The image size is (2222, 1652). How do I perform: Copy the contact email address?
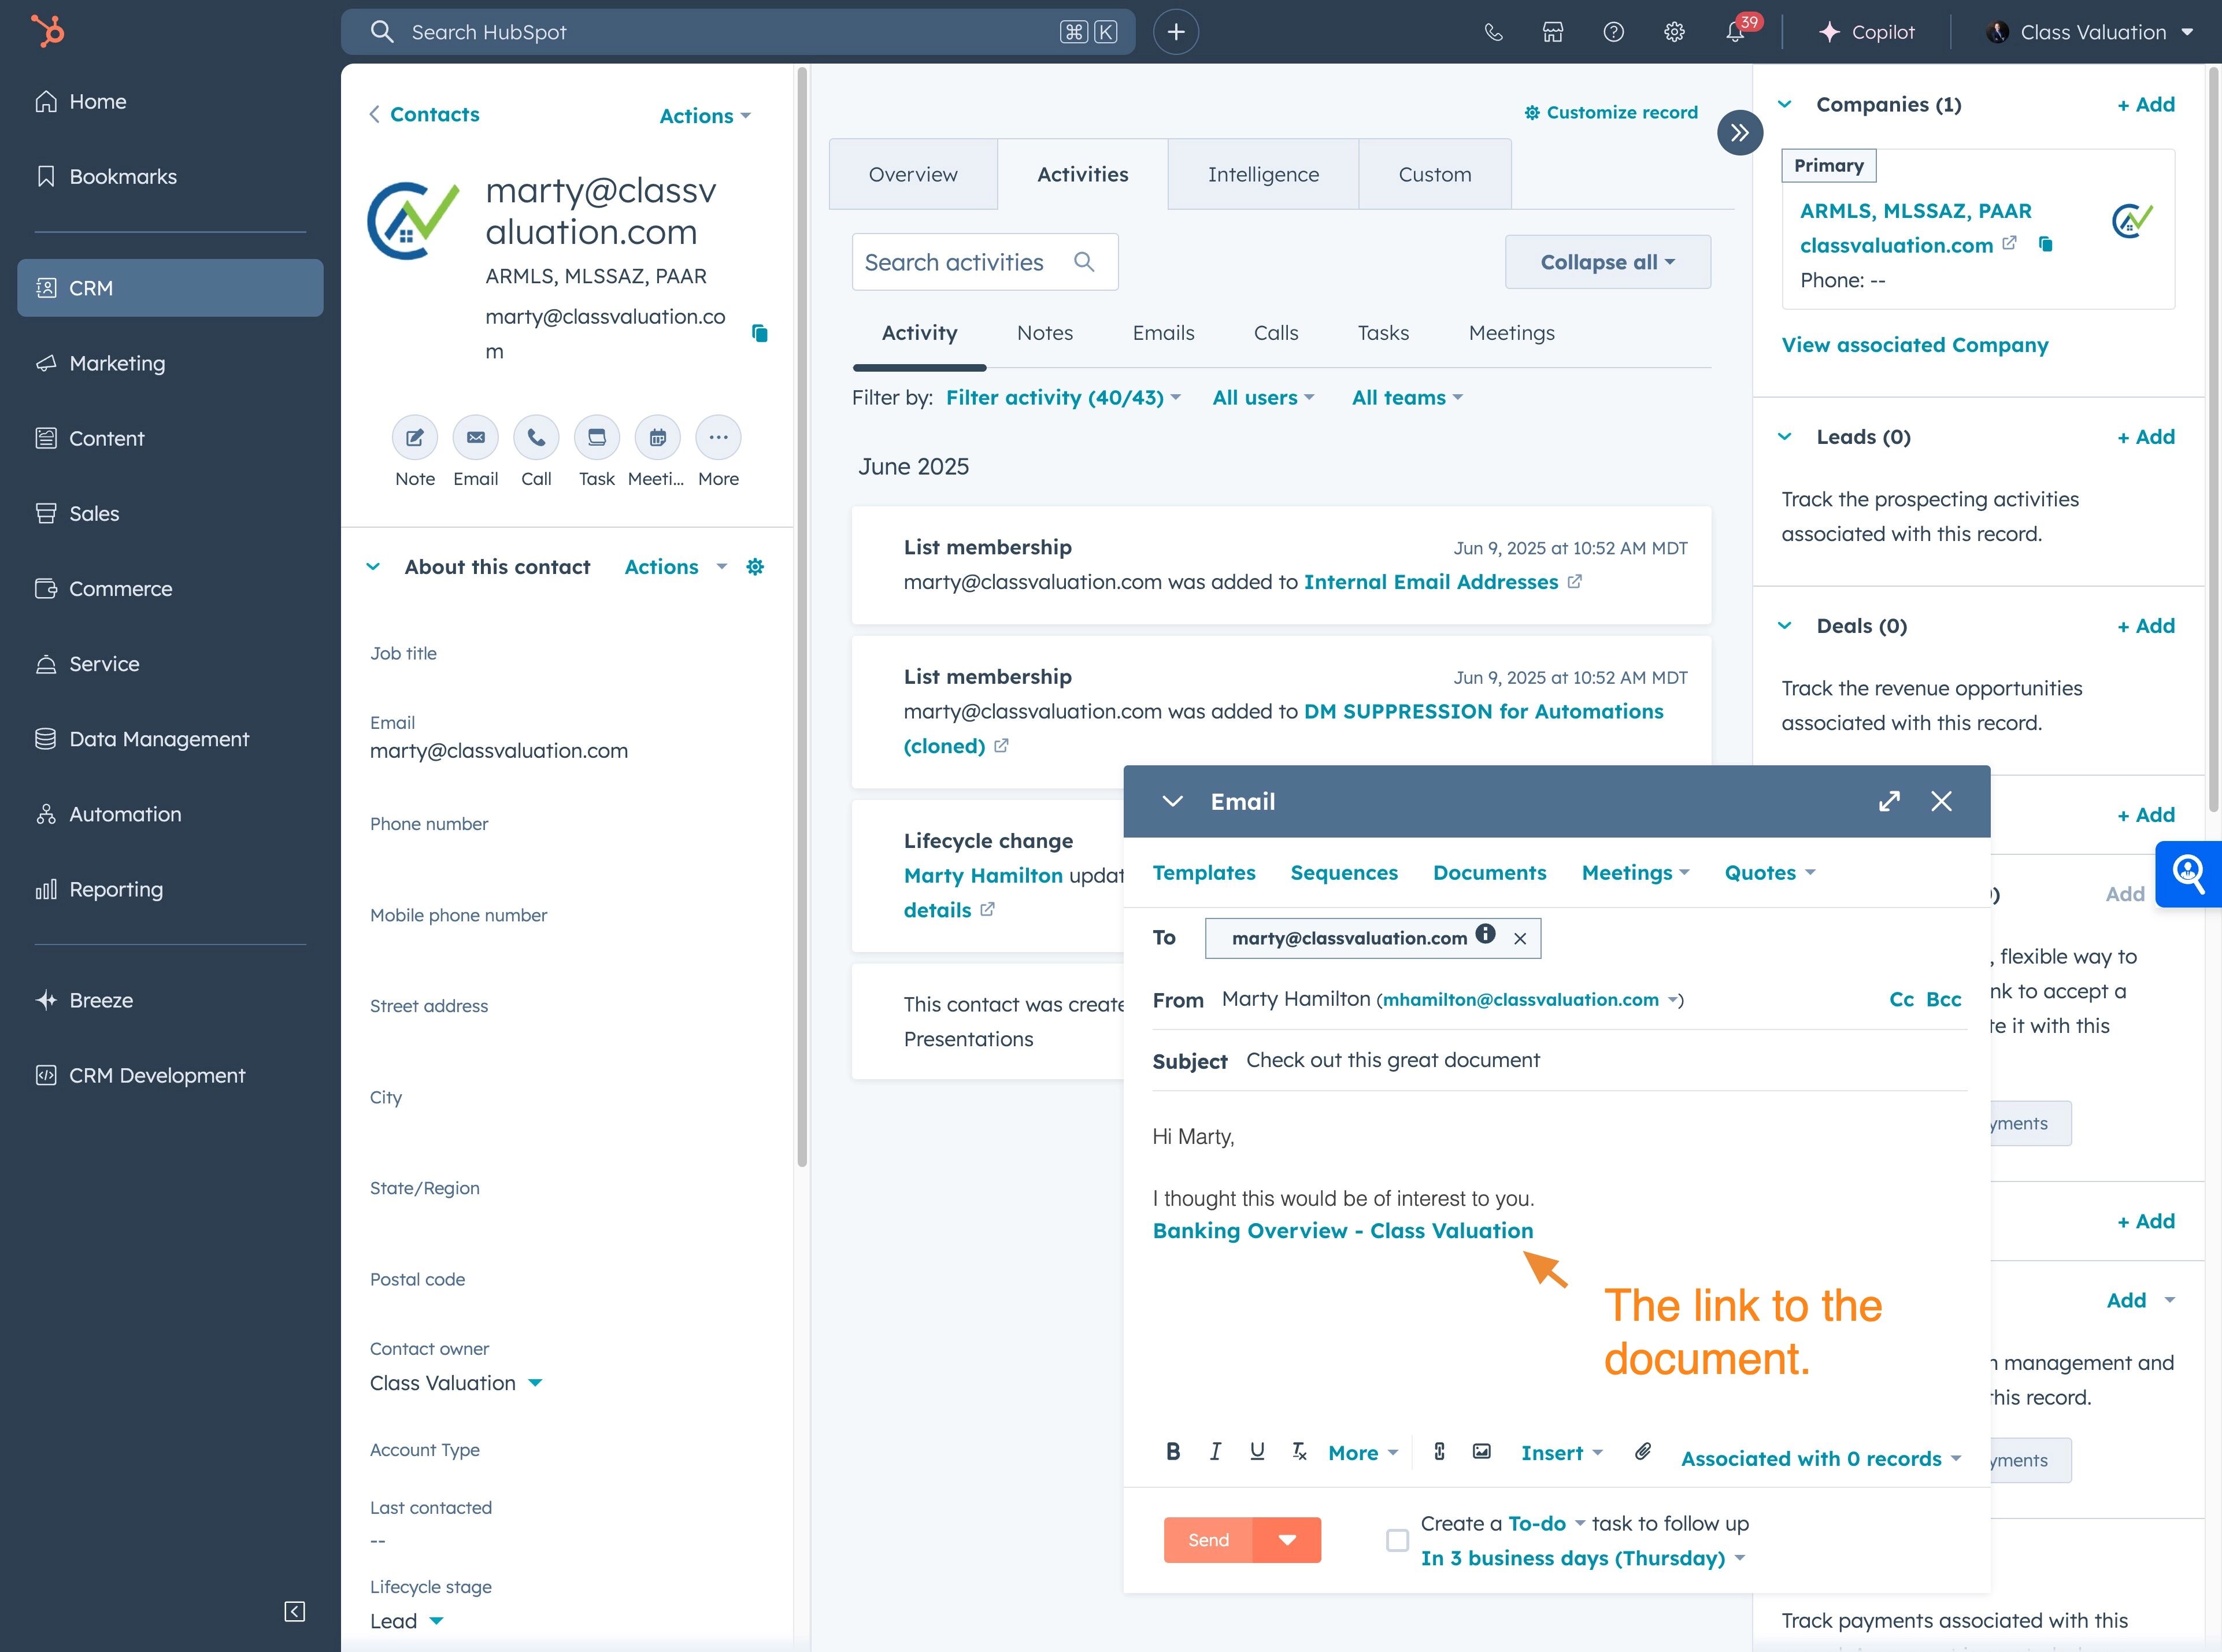point(760,333)
